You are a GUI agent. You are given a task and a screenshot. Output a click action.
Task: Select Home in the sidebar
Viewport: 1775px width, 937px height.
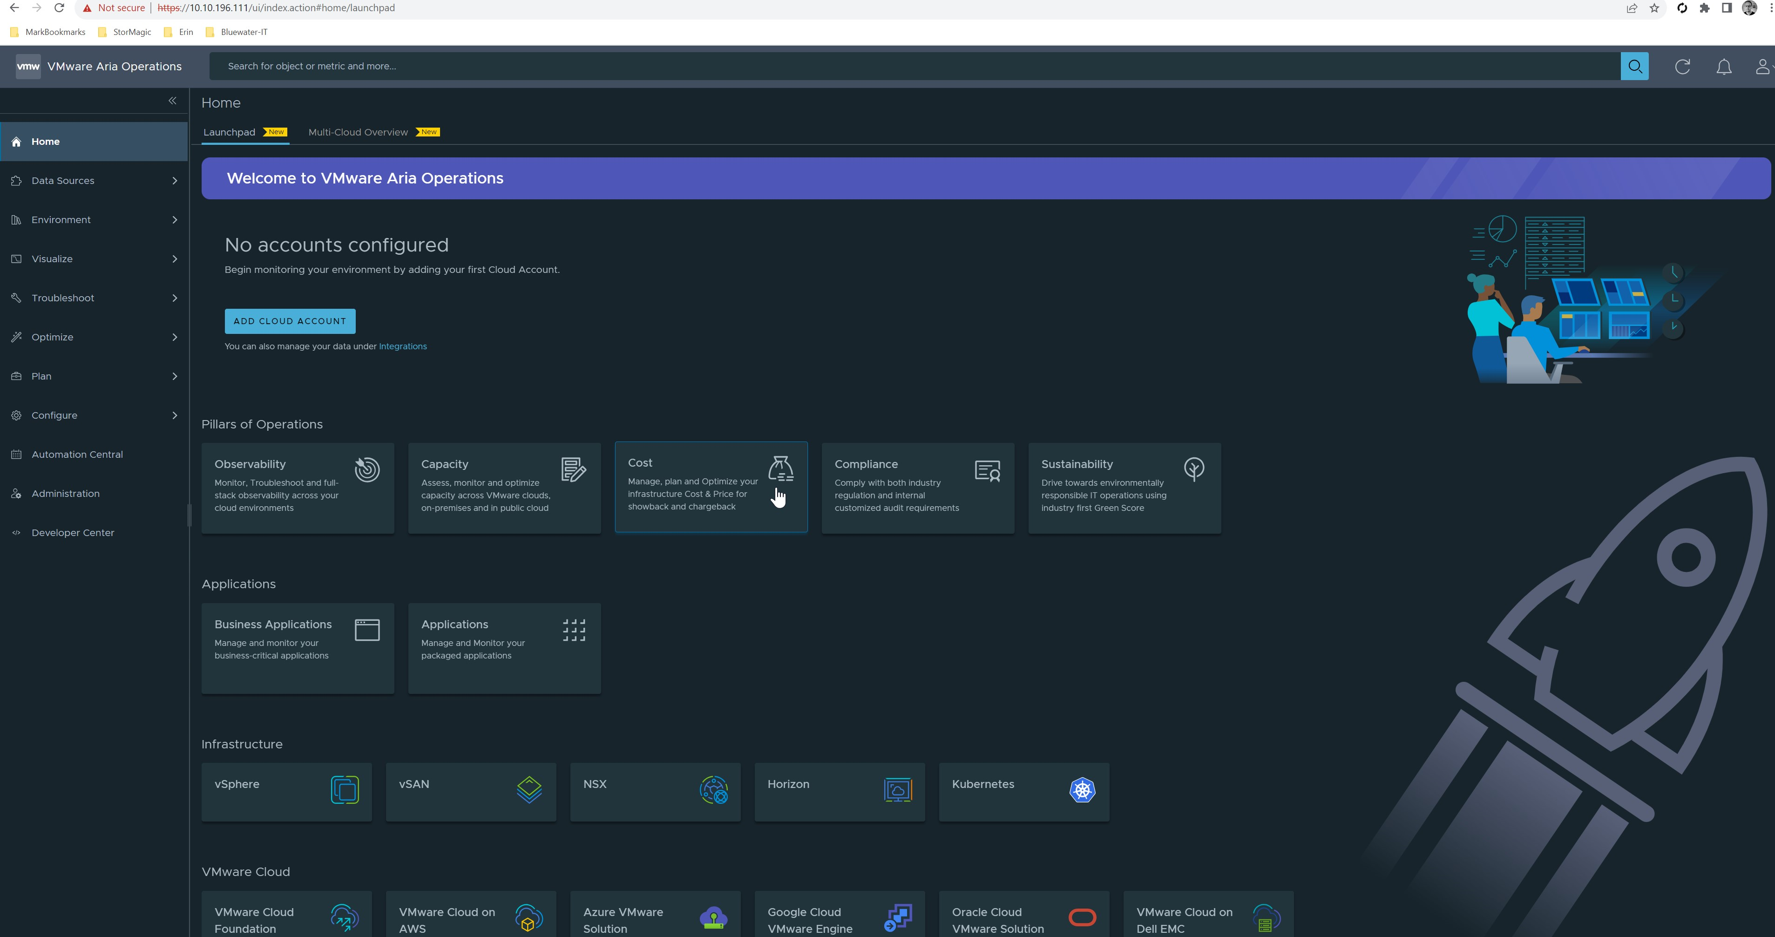pyautogui.click(x=94, y=141)
